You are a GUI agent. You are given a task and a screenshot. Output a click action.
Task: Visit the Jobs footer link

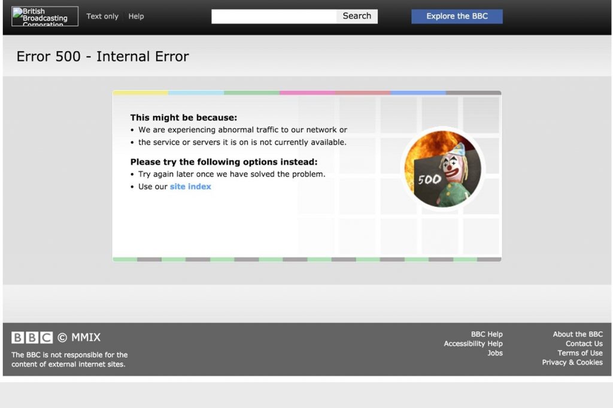coord(494,353)
